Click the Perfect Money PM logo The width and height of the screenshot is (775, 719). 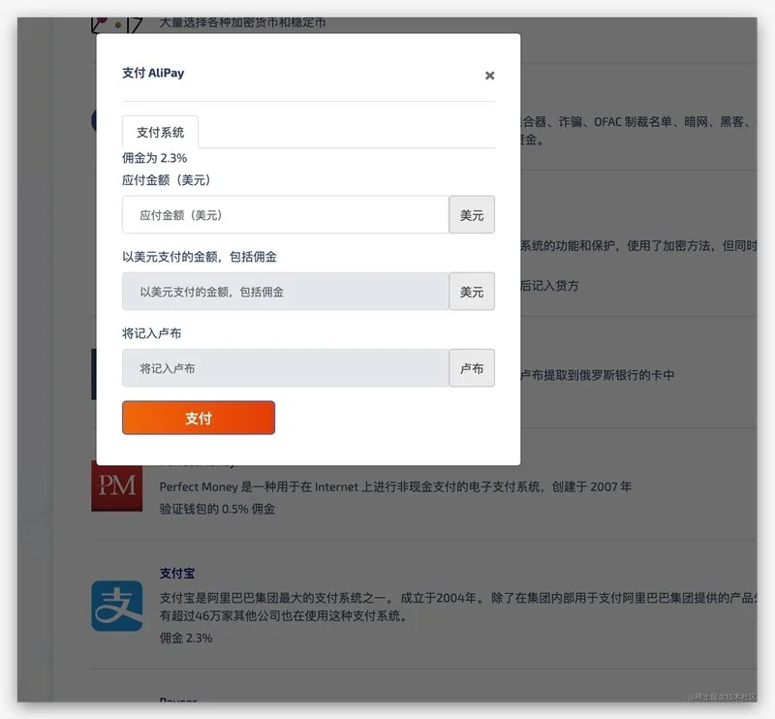click(116, 486)
